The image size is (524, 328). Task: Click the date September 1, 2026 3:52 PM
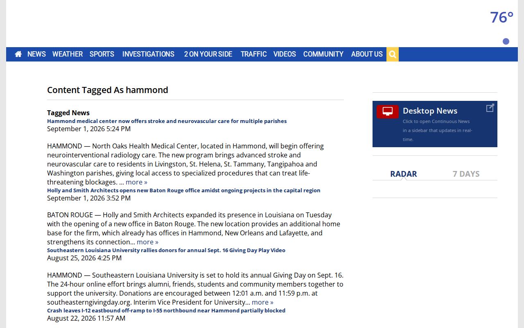pyautogui.click(x=89, y=198)
